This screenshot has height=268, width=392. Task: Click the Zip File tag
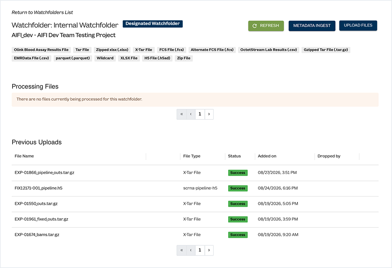[183, 58]
